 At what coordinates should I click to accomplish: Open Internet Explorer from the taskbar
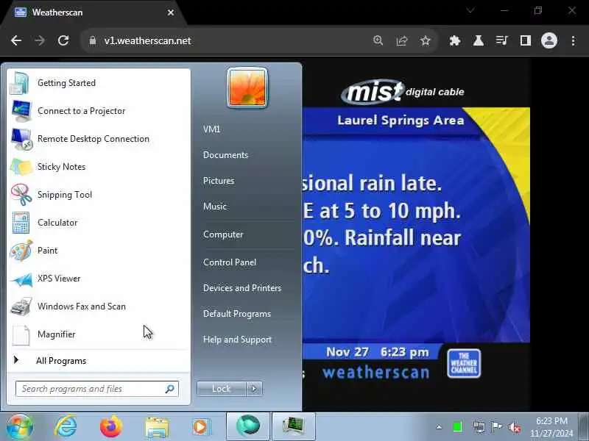(66, 427)
